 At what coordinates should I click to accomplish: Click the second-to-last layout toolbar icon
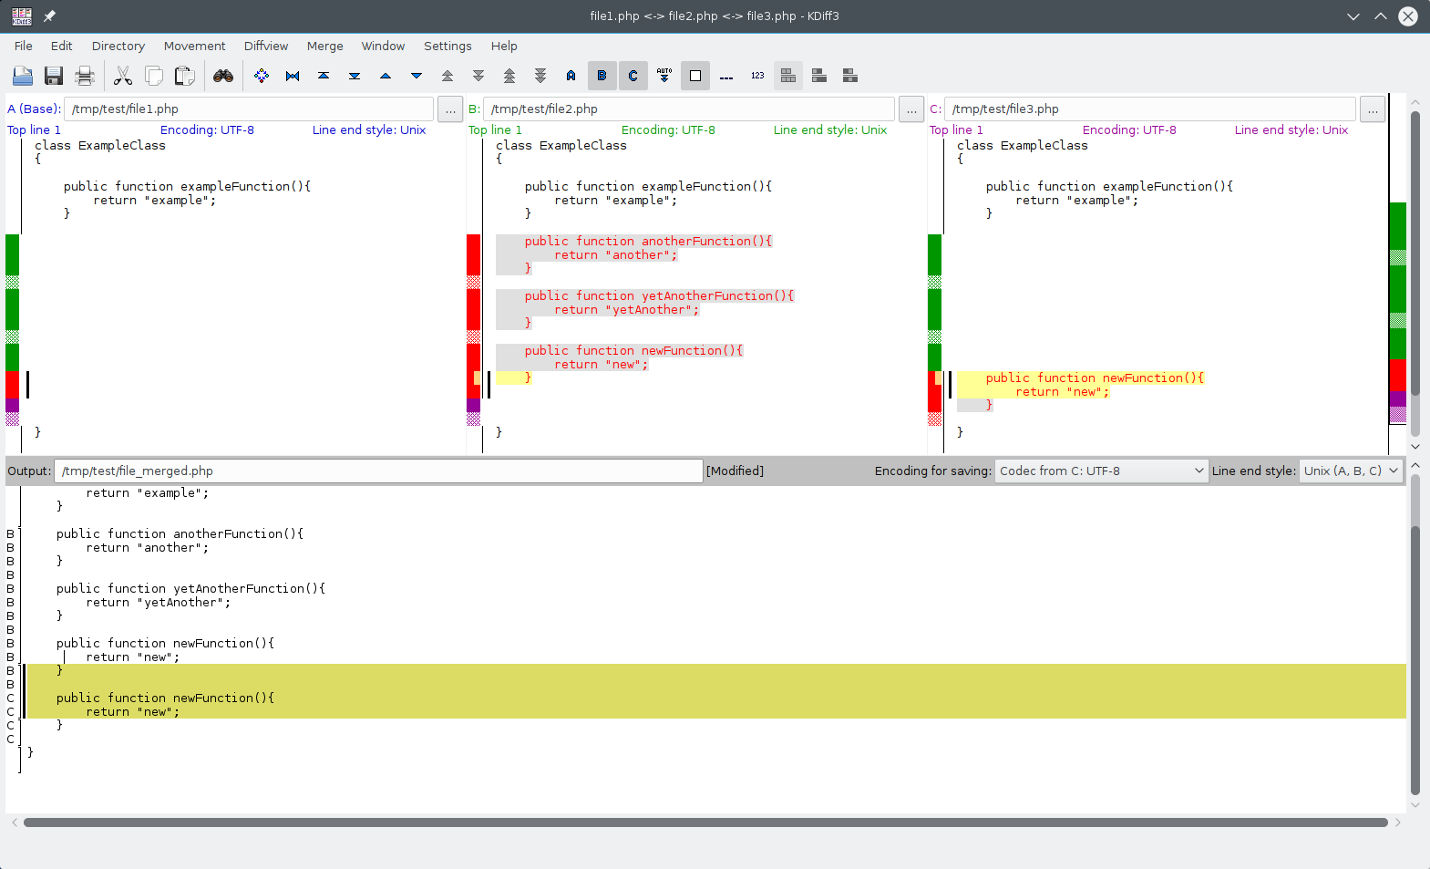[819, 76]
